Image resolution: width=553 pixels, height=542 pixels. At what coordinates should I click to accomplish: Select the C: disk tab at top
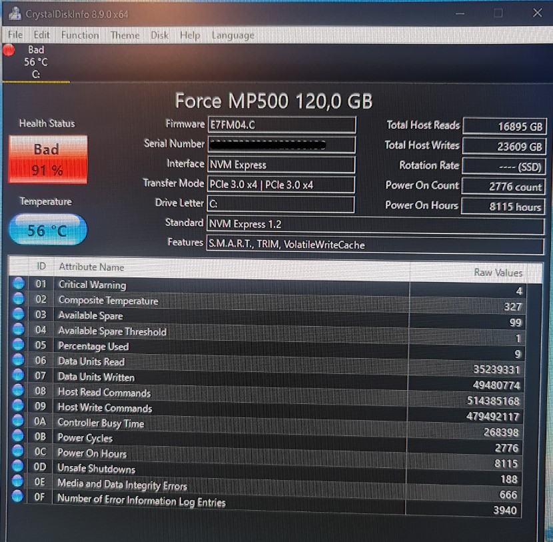coord(36,62)
